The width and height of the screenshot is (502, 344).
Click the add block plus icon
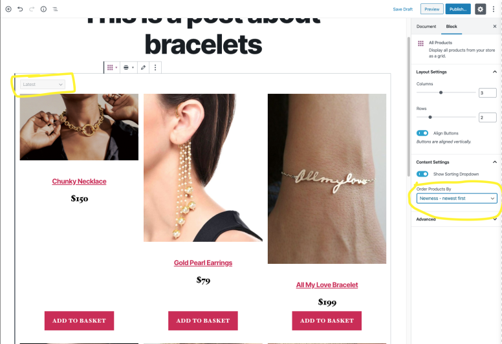tap(8, 9)
